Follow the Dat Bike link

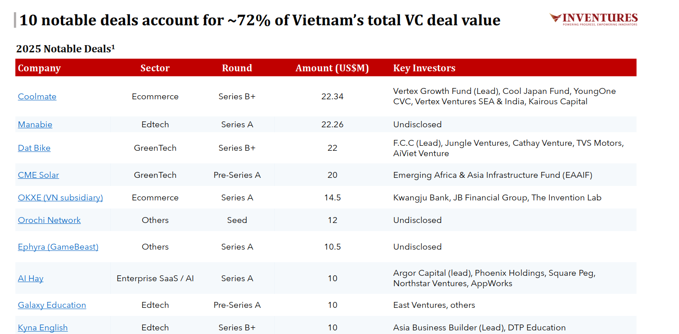tap(34, 148)
